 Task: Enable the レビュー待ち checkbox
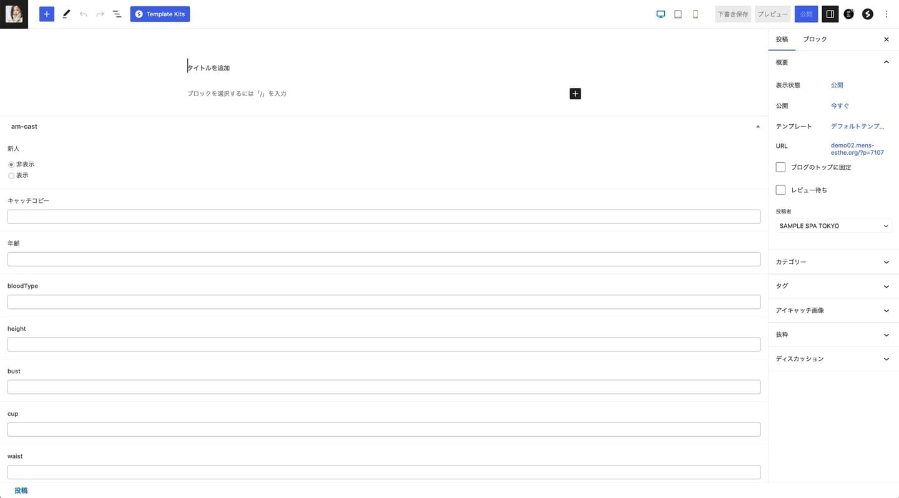tap(780, 190)
